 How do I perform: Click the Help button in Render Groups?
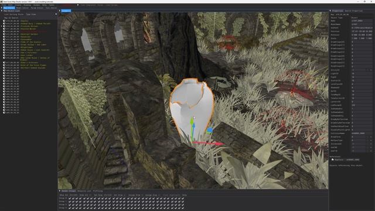tap(184, 195)
